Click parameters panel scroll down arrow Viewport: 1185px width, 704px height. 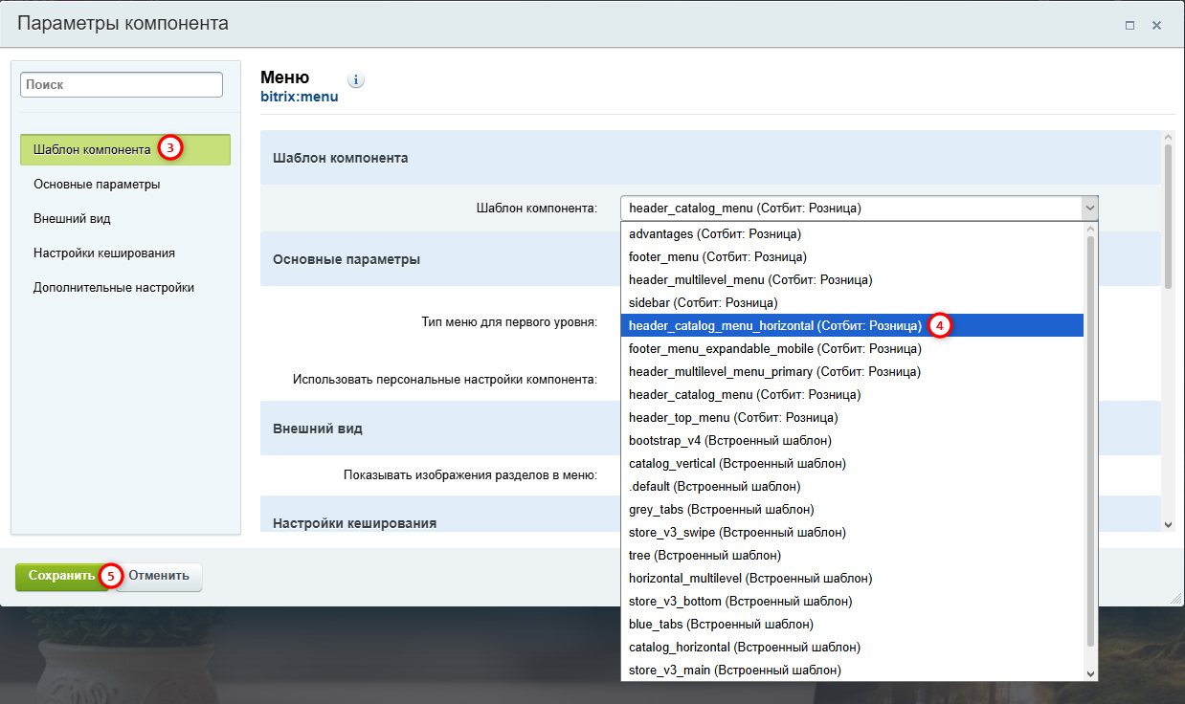(x=1168, y=524)
